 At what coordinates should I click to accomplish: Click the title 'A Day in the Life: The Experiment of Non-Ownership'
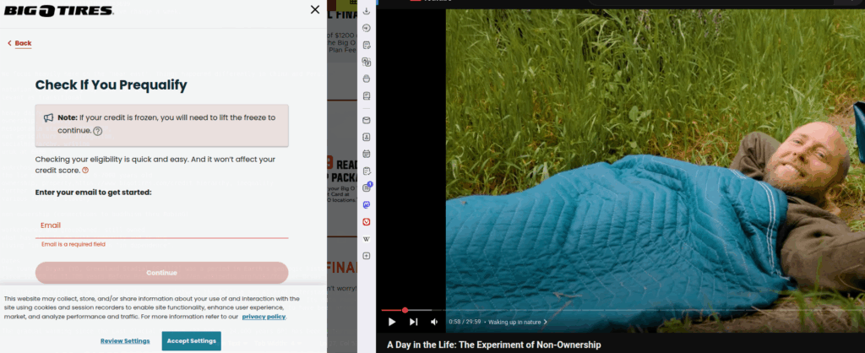493,345
